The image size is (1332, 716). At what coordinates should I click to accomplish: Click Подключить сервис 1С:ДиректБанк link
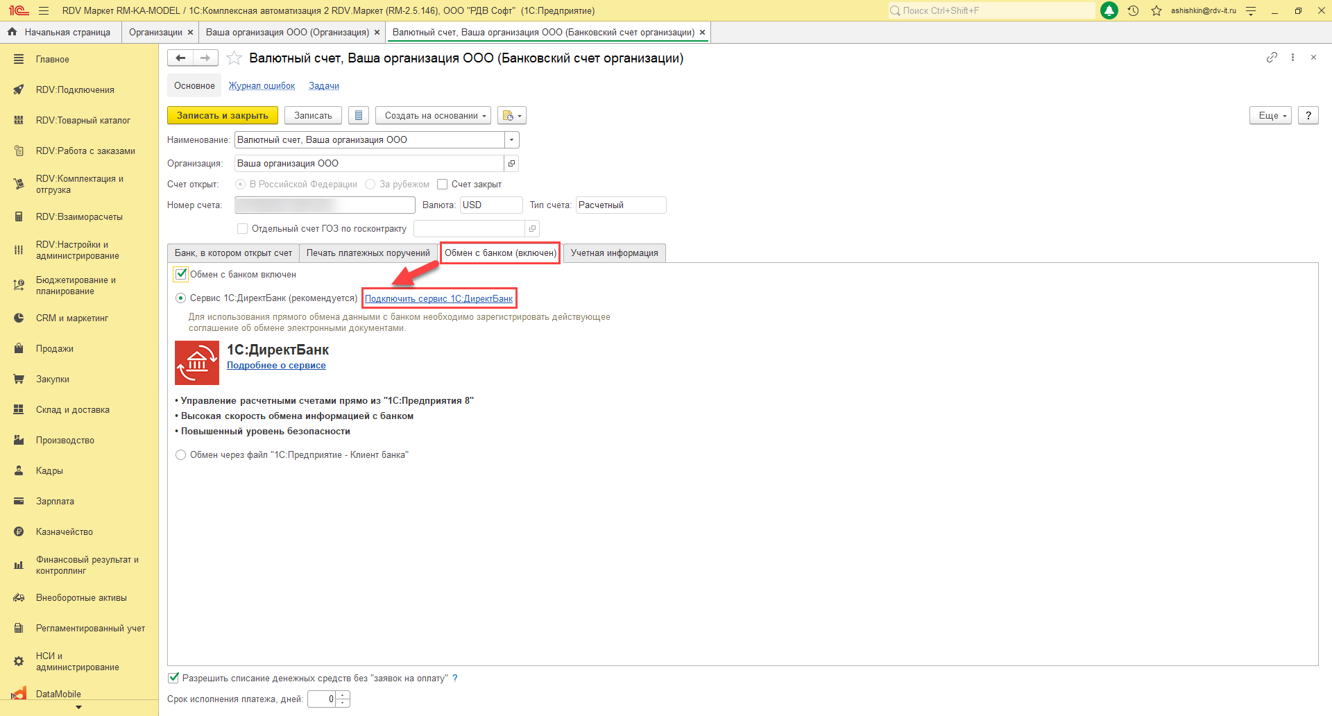coord(439,299)
